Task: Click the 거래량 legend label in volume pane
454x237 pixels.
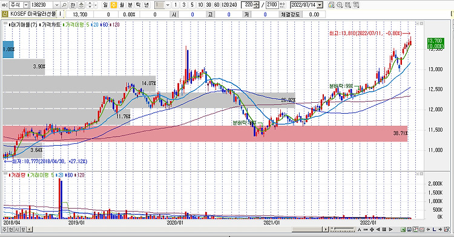Action: [x=18, y=175]
